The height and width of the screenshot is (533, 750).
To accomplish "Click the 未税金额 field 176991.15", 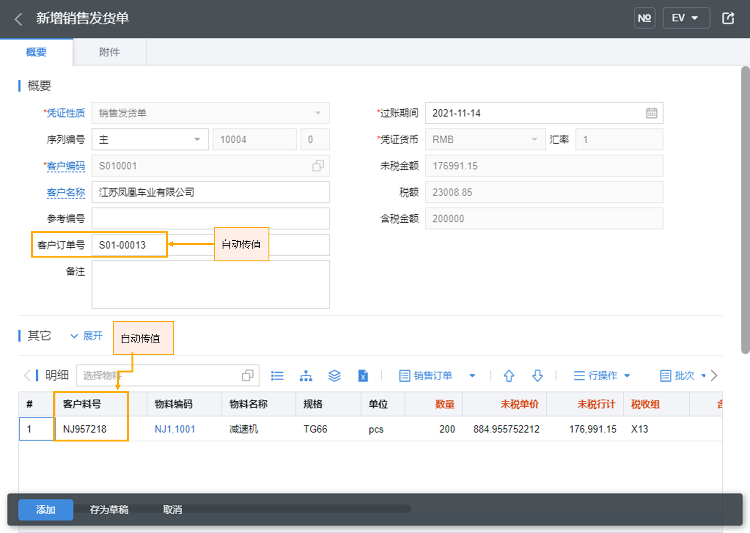I will click(544, 166).
